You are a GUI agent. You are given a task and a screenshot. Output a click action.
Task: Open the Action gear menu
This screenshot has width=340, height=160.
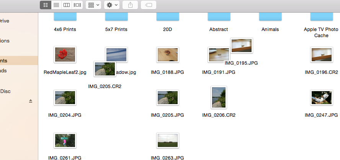click(x=112, y=5)
